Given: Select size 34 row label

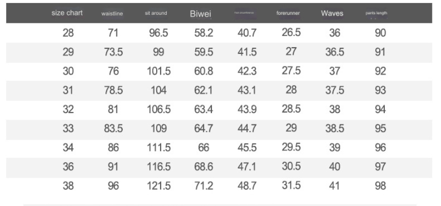Looking at the screenshot, I should tap(68, 148).
